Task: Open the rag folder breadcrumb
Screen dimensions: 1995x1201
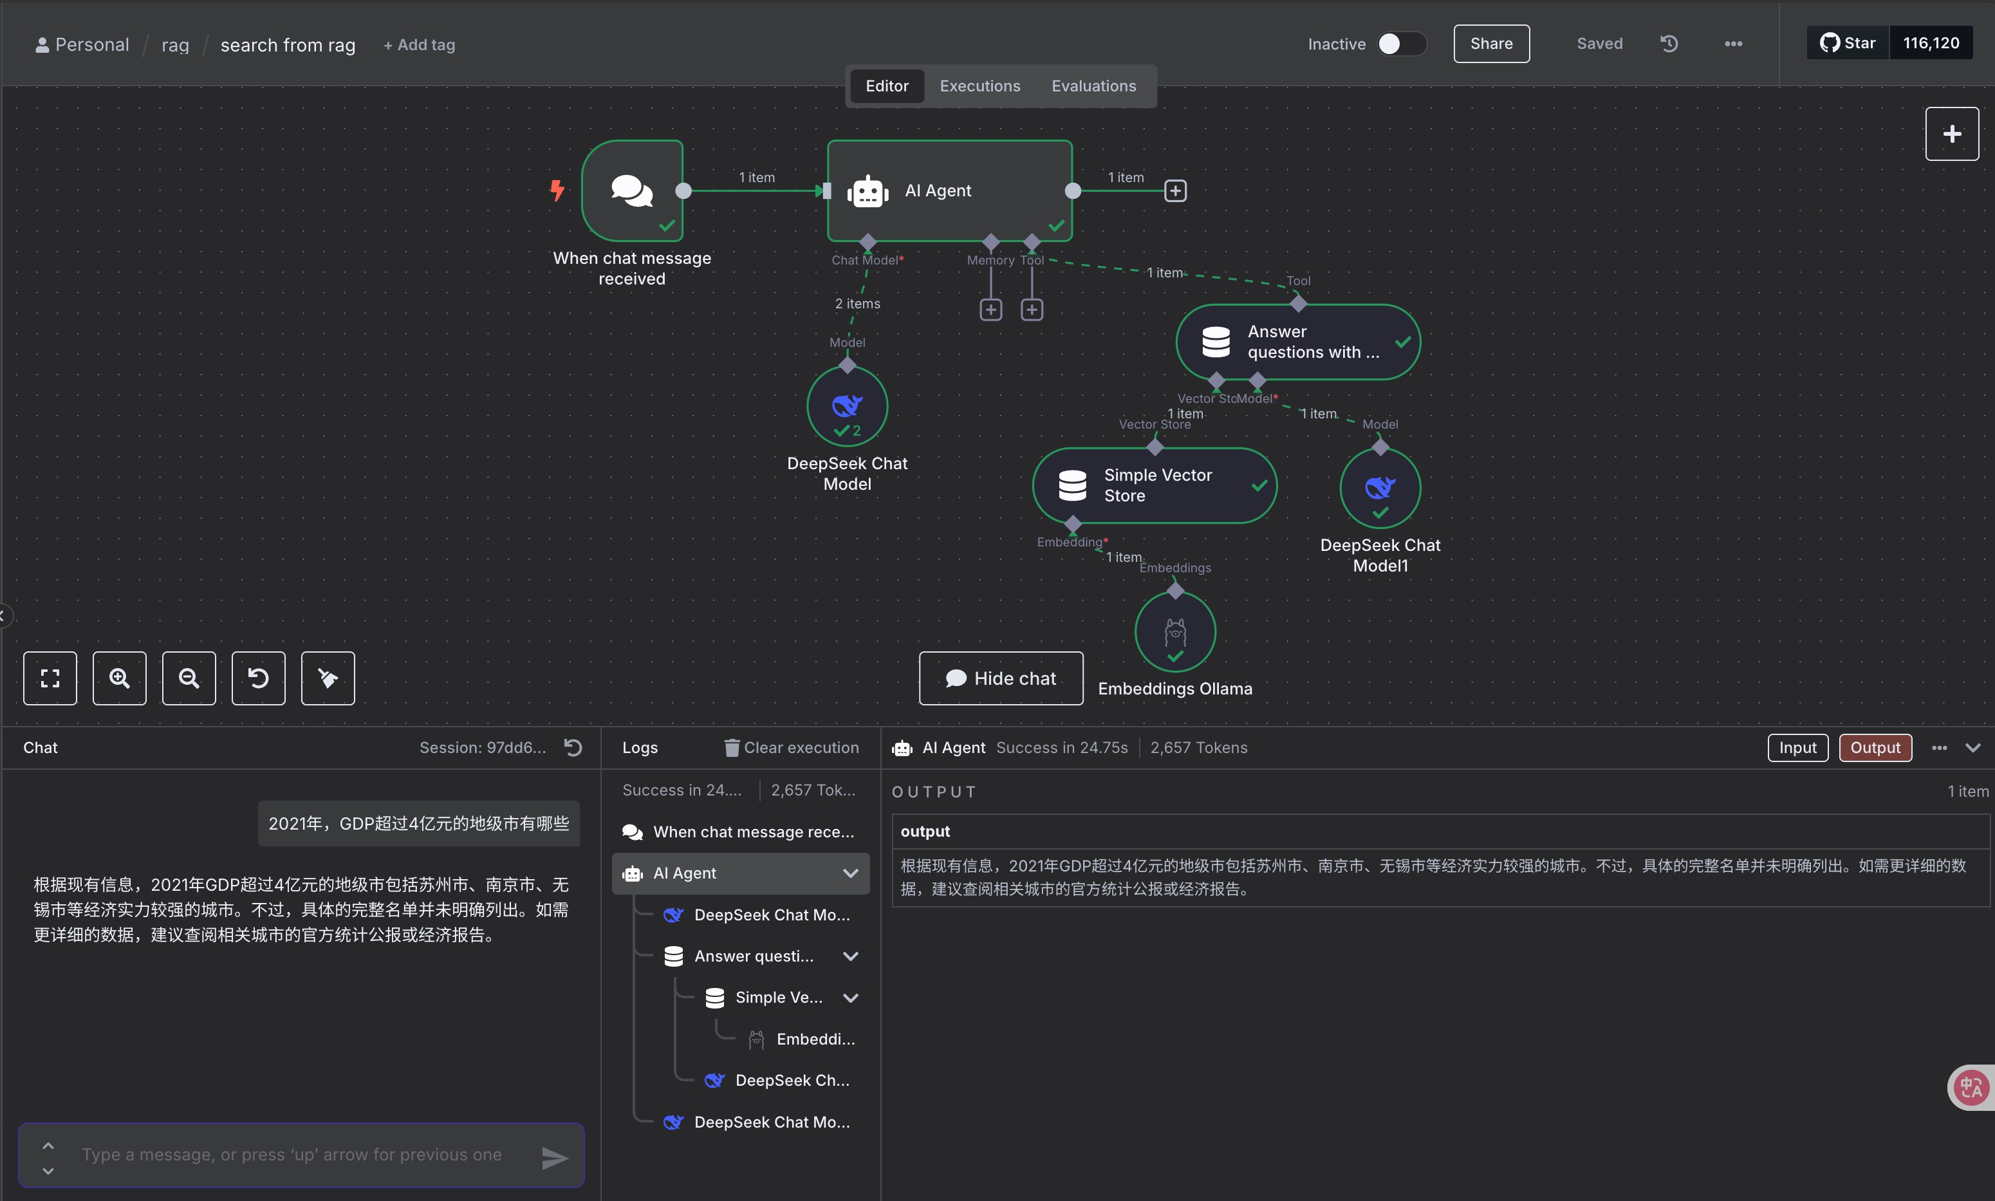Action: coord(175,44)
